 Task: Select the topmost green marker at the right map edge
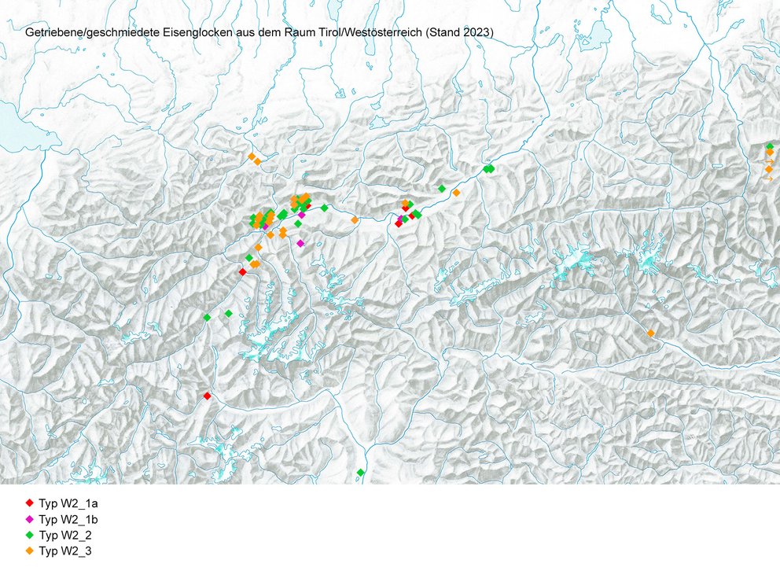770,146
